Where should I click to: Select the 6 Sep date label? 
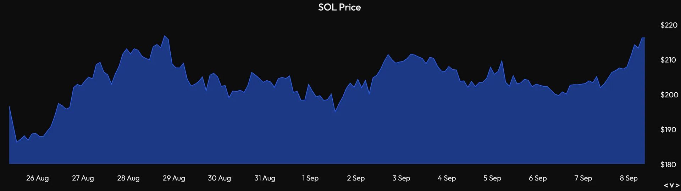(x=538, y=178)
